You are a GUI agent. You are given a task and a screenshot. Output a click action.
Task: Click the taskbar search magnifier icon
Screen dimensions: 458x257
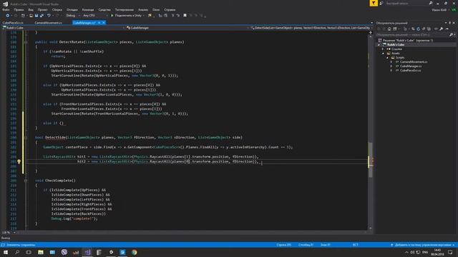(x=17, y=252)
